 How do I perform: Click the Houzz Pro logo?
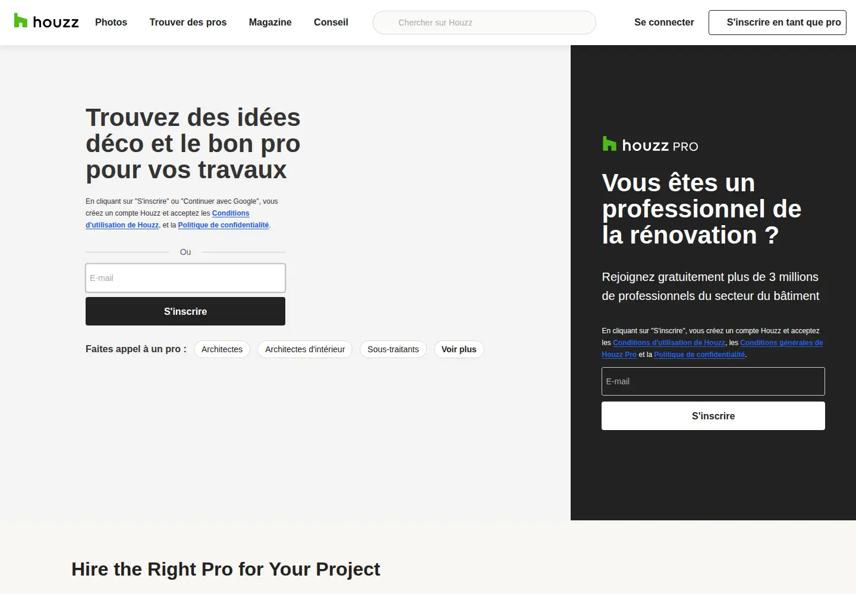pyautogui.click(x=650, y=144)
